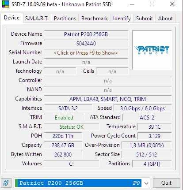The image size is (183, 190).
Task: Click the Bytes Written label
Action: 27,154
